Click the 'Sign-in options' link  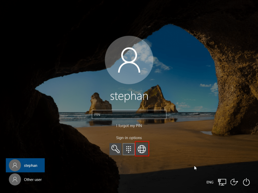[x=129, y=138]
